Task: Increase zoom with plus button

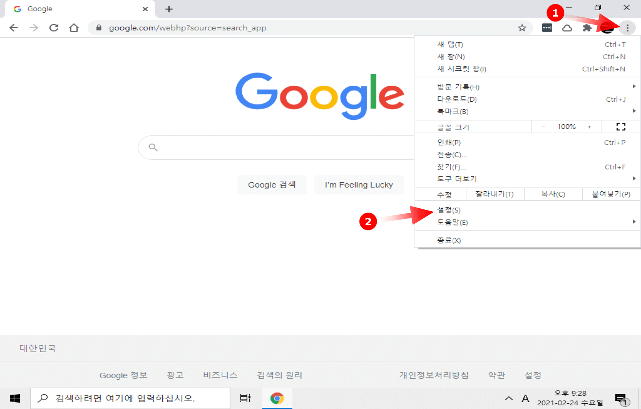Action: 589,127
